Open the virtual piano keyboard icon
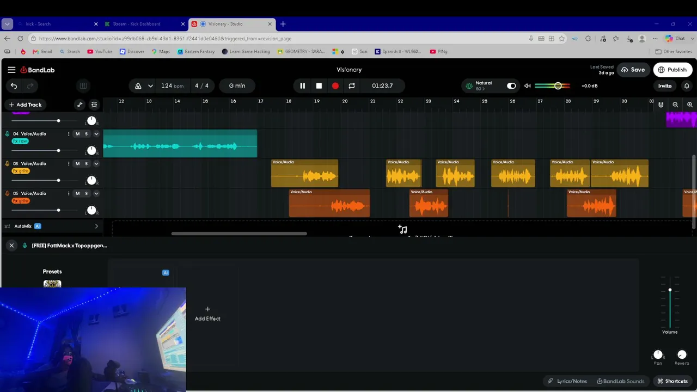The height and width of the screenshot is (392, 697). click(x=83, y=85)
